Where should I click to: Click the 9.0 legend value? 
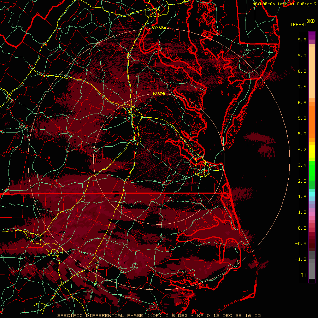click(x=302, y=55)
